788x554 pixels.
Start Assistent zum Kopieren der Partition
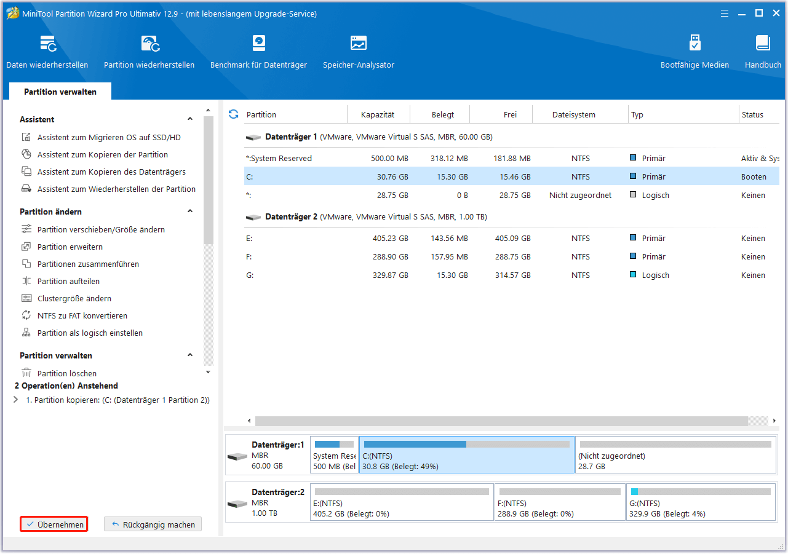[x=103, y=155]
